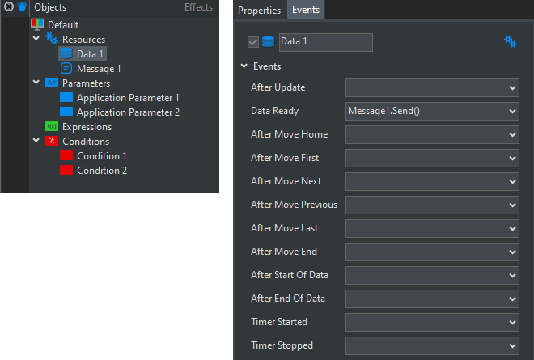534x360 pixels.
Task: Click the Data 1 database icon in tree
Action: tap(66, 54)
